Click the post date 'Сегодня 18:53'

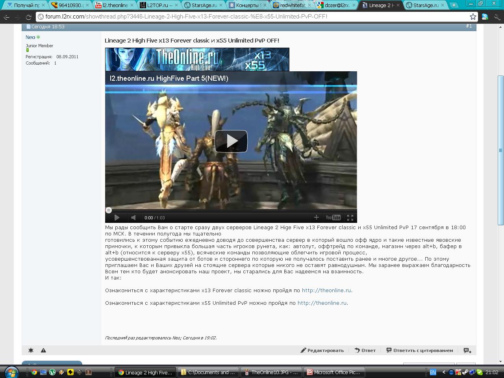pyautogui.click(x=48, y=26)
